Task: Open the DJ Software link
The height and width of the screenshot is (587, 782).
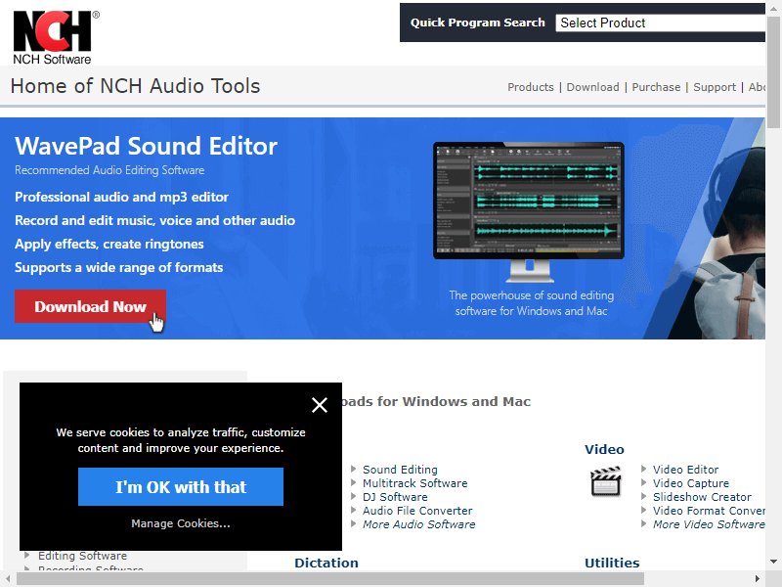Action: [395, 497]
